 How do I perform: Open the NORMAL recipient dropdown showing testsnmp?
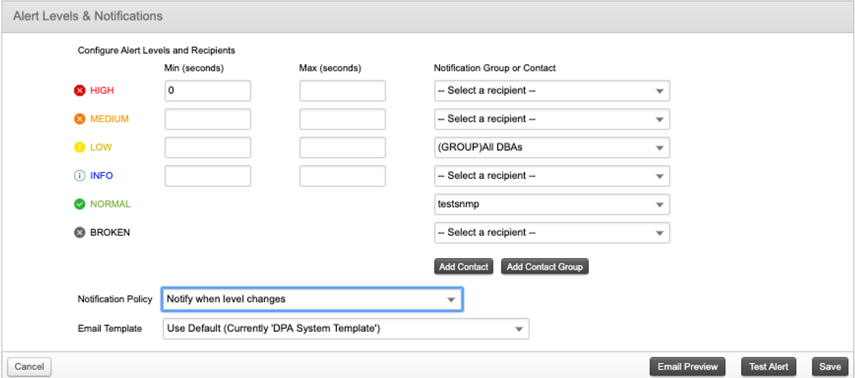(551, 204)
